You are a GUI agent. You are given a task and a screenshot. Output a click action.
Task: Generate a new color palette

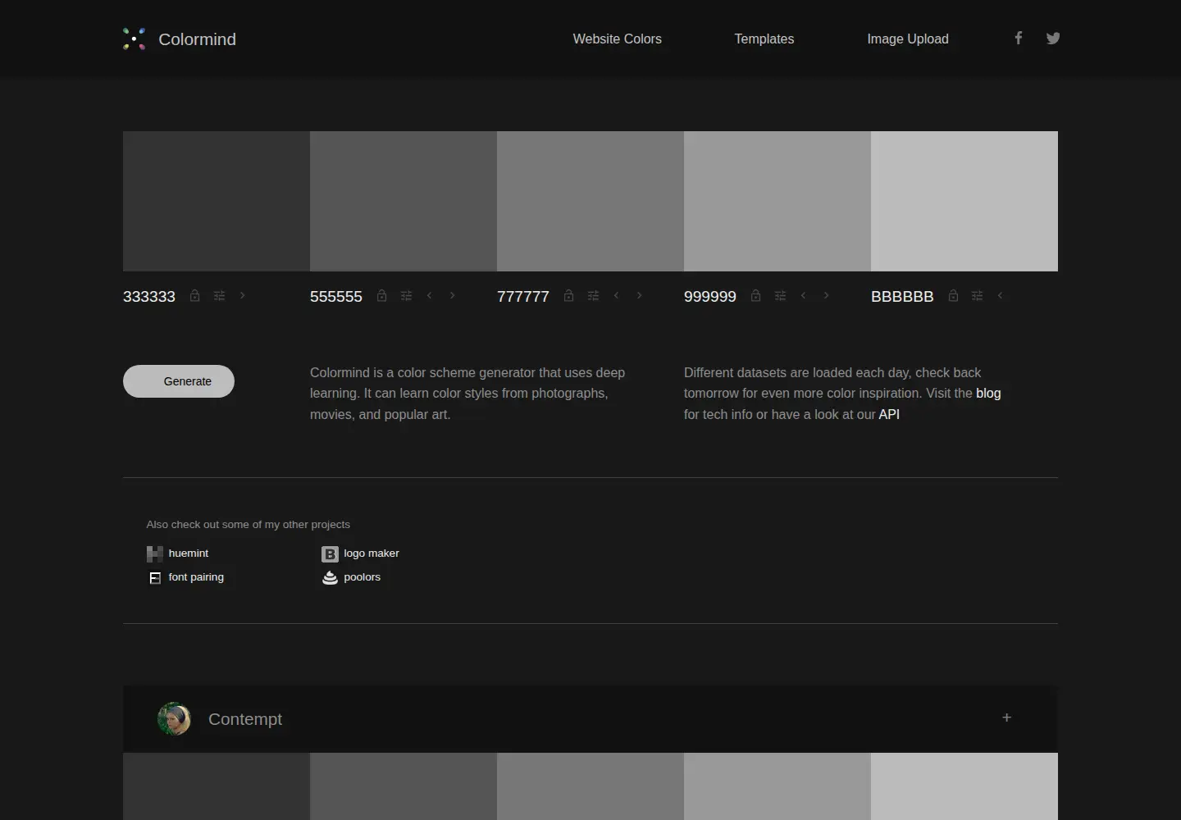click(179, 381)
